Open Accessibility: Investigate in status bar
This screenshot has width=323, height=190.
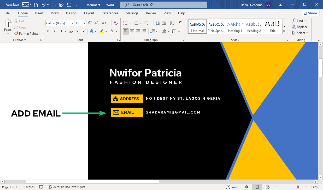click(x=67, y=187)
